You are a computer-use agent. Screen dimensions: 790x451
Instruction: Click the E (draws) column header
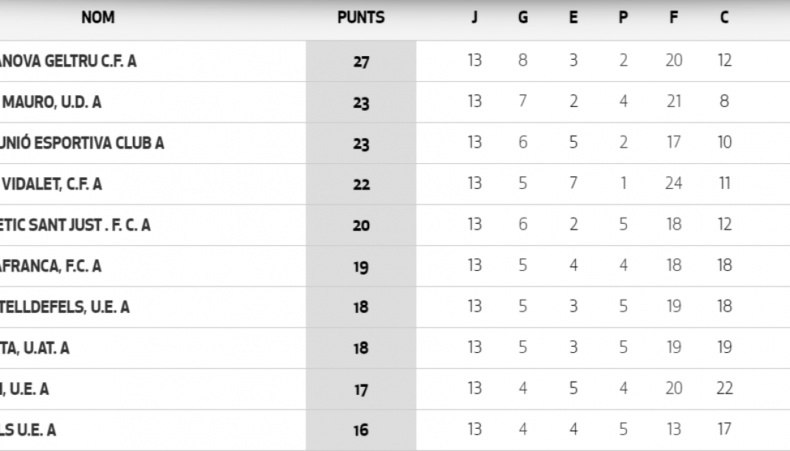[x=573, y=18]
